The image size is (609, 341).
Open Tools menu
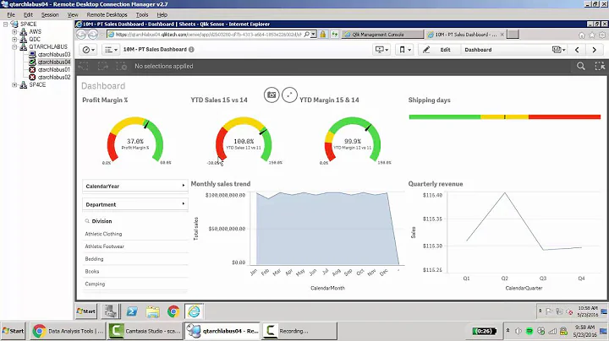coord(142,14)
